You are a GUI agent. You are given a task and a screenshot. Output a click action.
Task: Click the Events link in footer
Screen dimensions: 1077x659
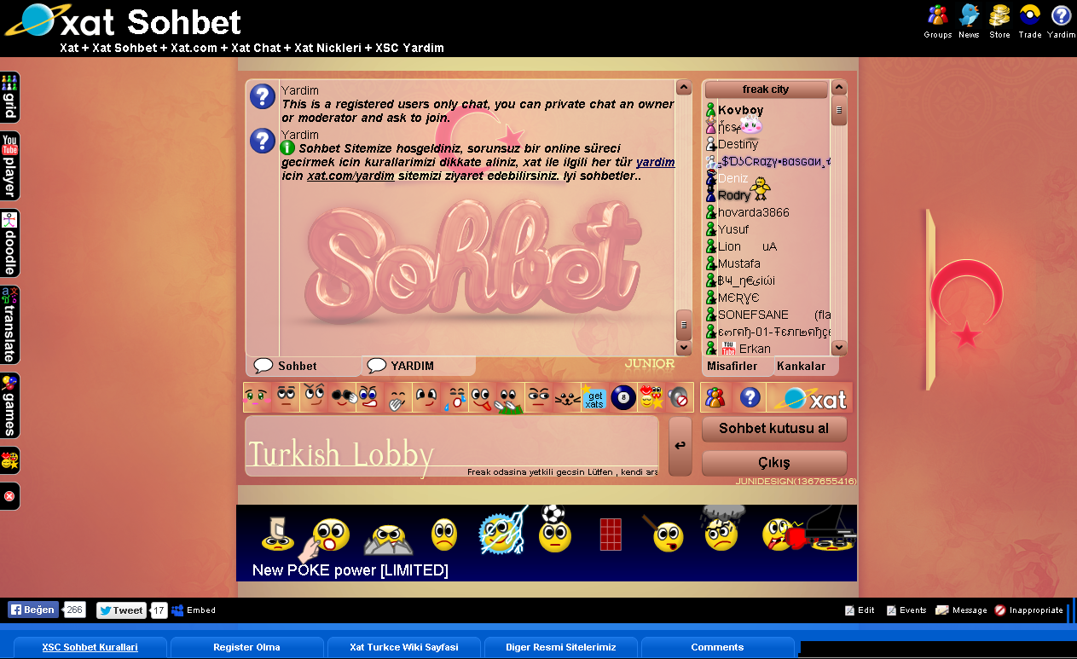[906, 610]
